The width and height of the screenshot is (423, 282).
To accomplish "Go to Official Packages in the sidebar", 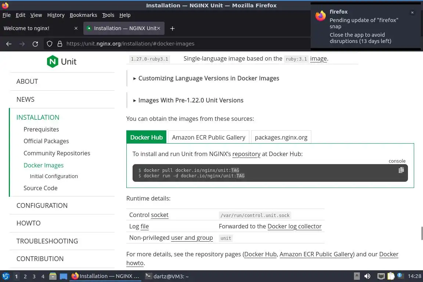I will 46,141.
